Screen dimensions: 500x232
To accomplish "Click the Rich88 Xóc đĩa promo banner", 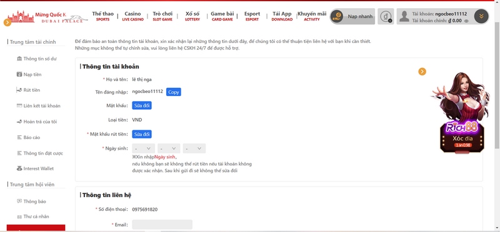I will coord(461,113).
